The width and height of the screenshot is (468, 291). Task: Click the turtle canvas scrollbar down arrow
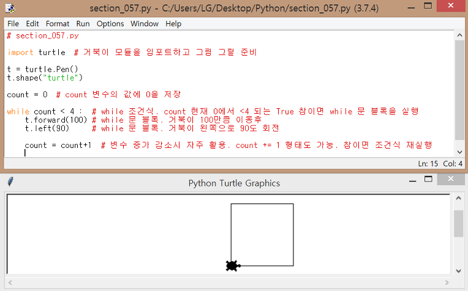(x=458, y=271)
